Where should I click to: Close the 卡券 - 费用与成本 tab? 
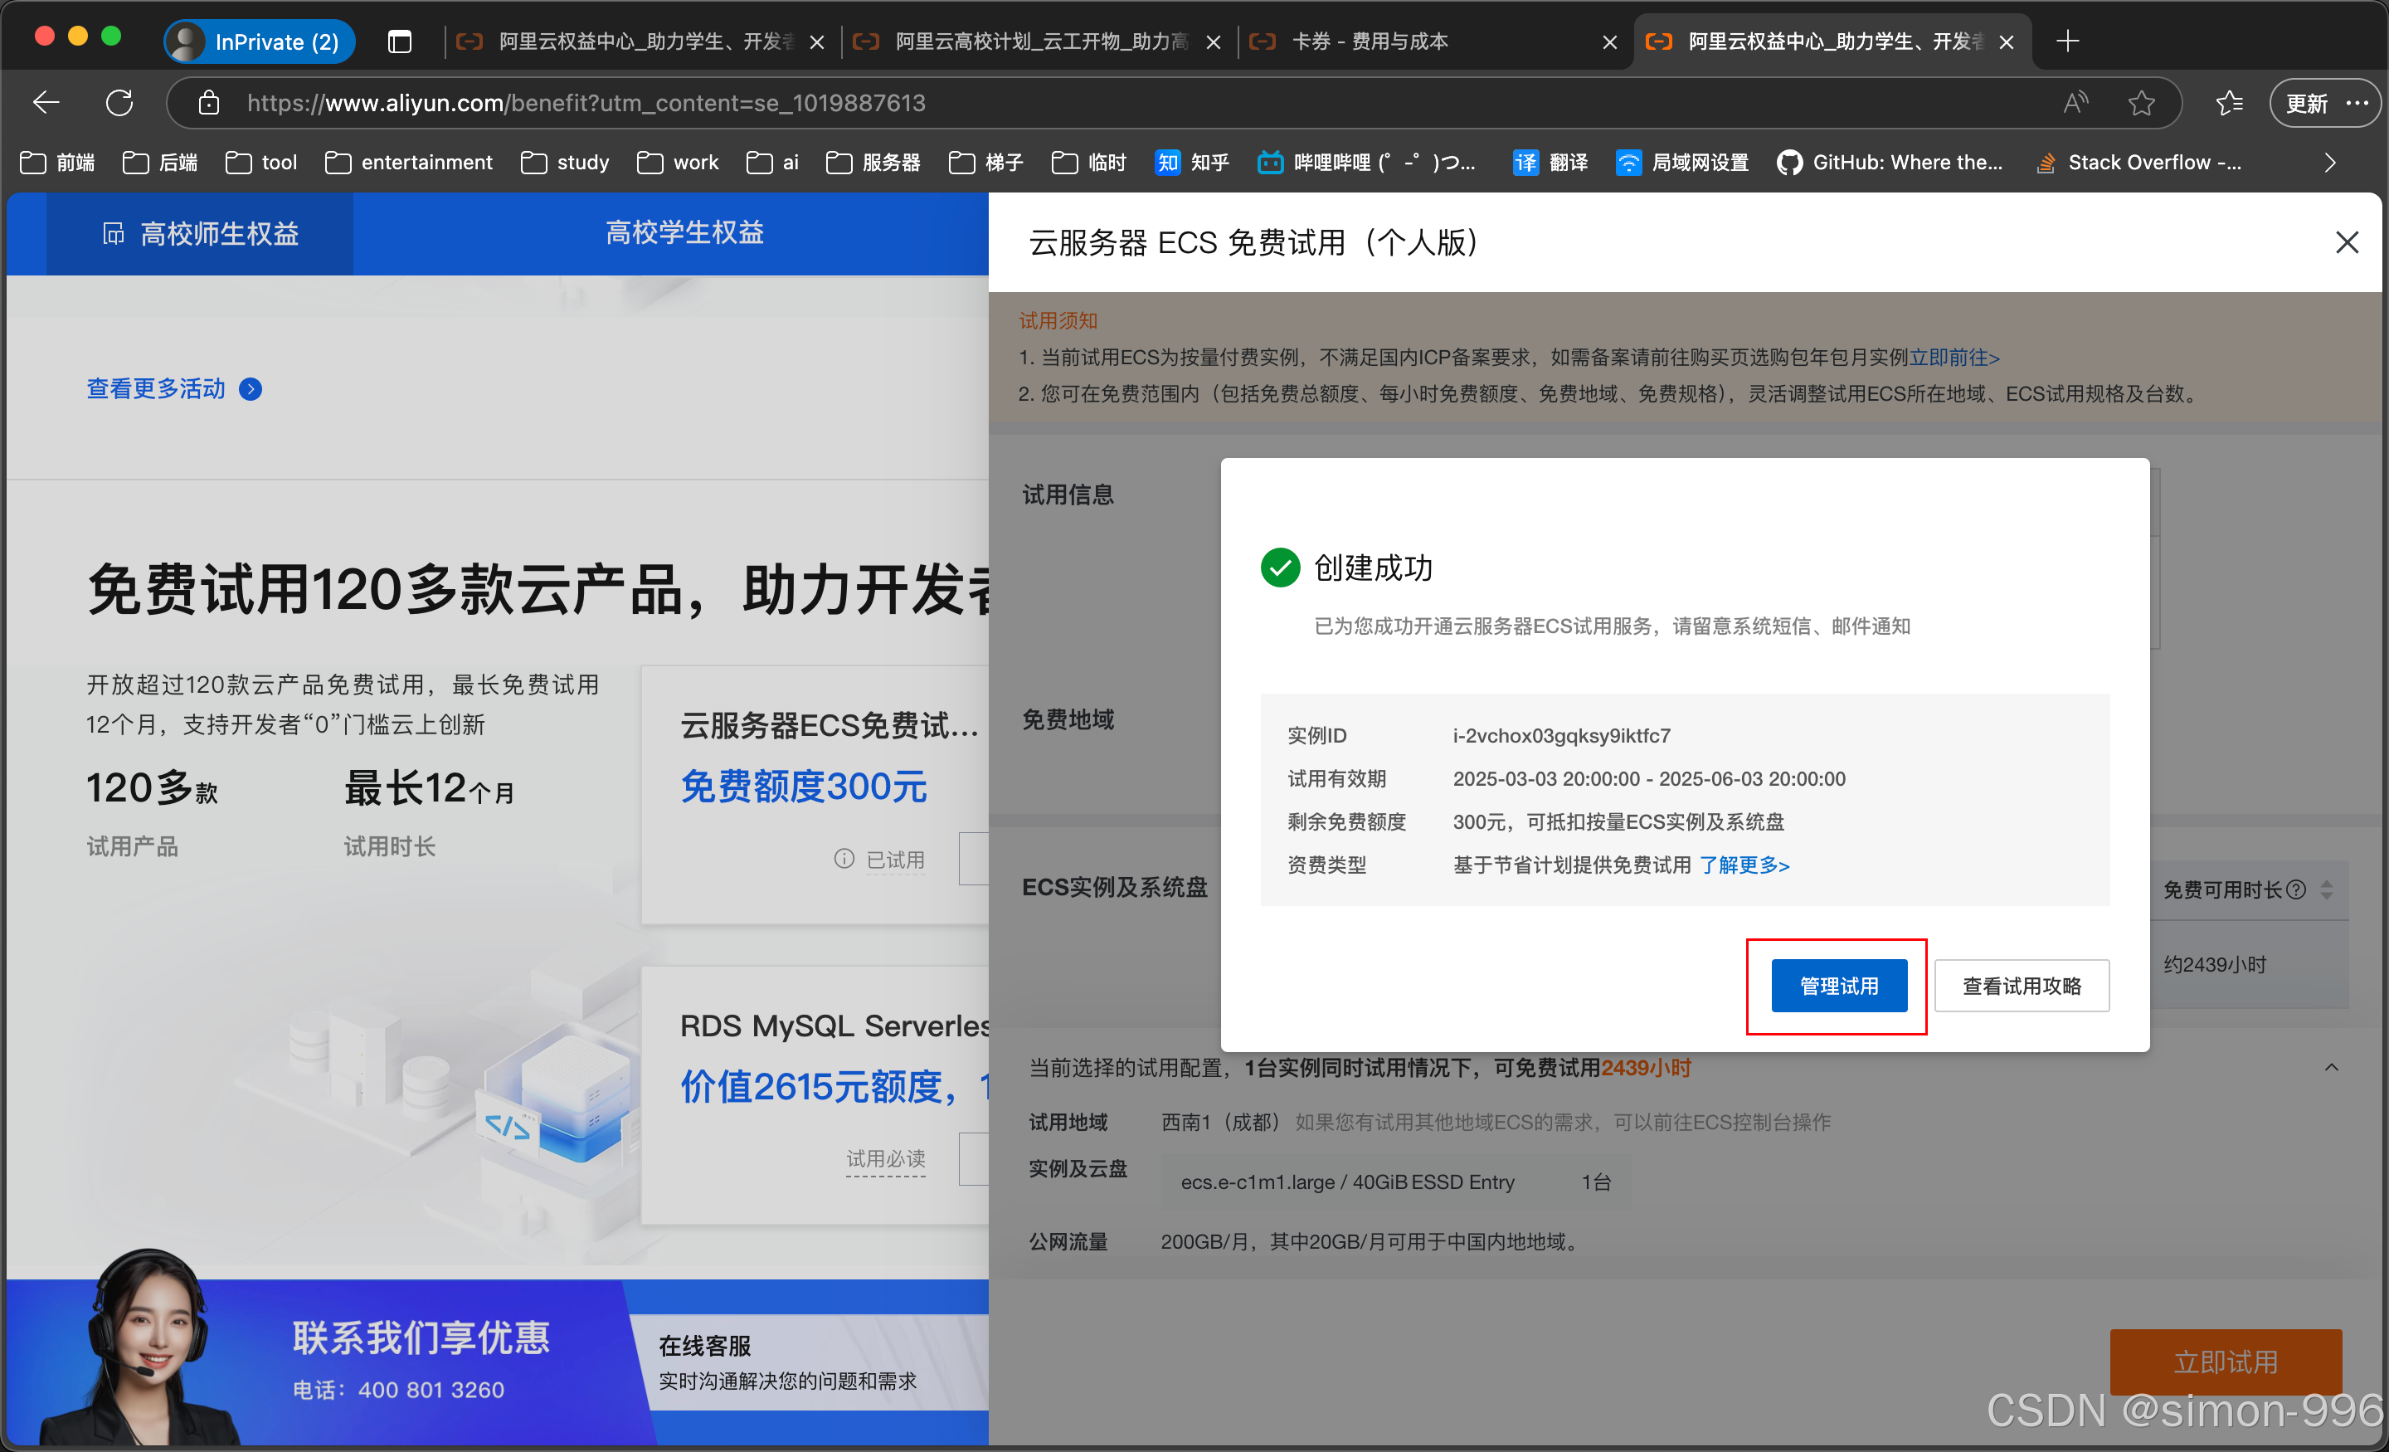pyautogui.click(x=1609, y=41)
